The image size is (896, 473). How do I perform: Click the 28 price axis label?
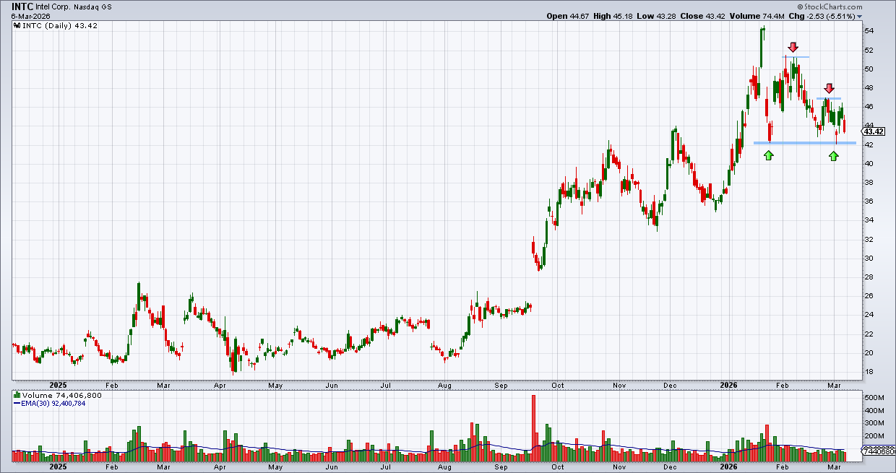coord(870,277)
